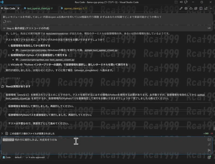Click the .\venv\Scripts\activate code snippet
Image resolution: width=215 pixels, height=164 pixels.
pos(33,50)
